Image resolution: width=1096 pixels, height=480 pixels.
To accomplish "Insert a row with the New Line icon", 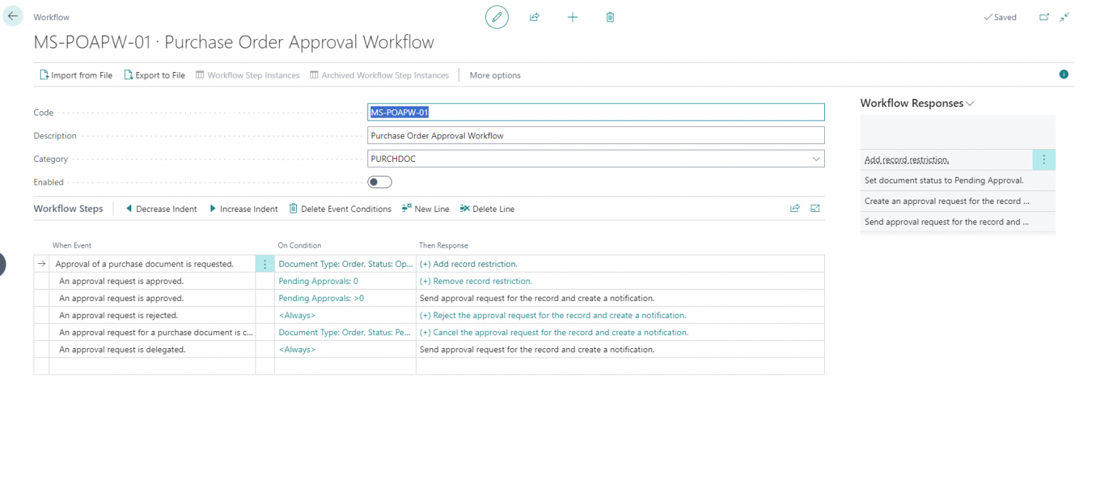I will point(408,208).
